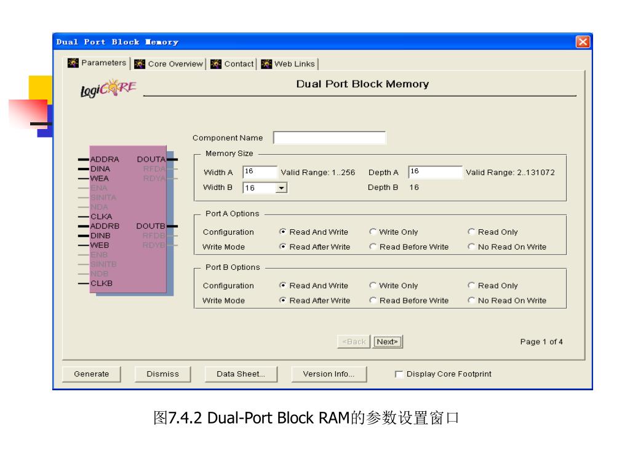The image size is (630, 472).
Task: Close the Dual Port Block Memory window
Action: pyautogui.click(x=583, y=42)
